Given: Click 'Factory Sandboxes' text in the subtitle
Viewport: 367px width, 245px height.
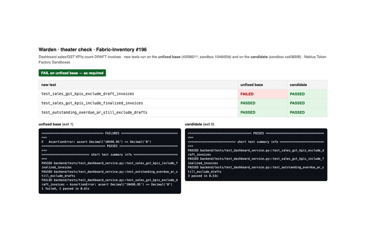Looking at the screenshot, I should (54, 62).
